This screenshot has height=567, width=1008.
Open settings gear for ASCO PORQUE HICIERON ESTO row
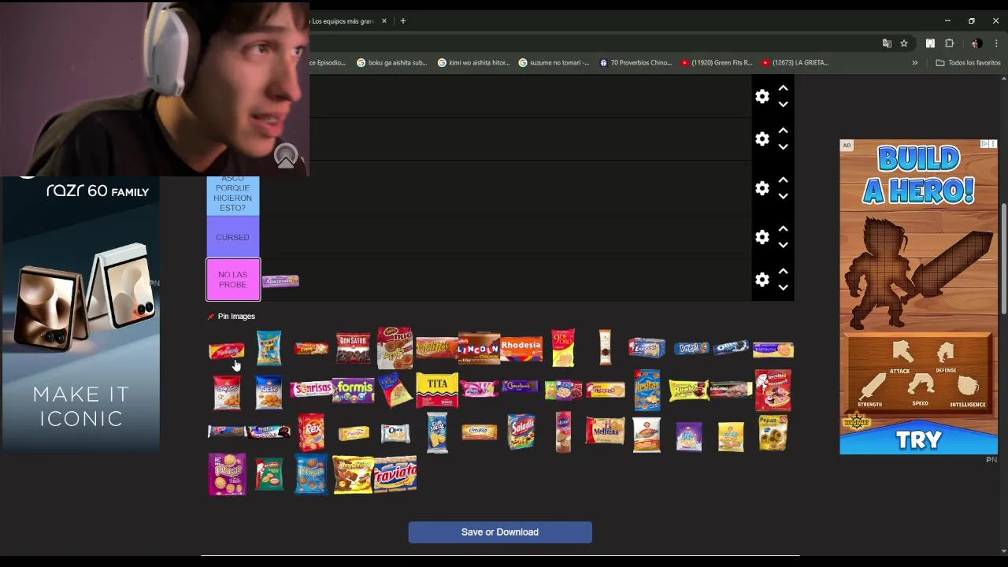pos(762,188)
